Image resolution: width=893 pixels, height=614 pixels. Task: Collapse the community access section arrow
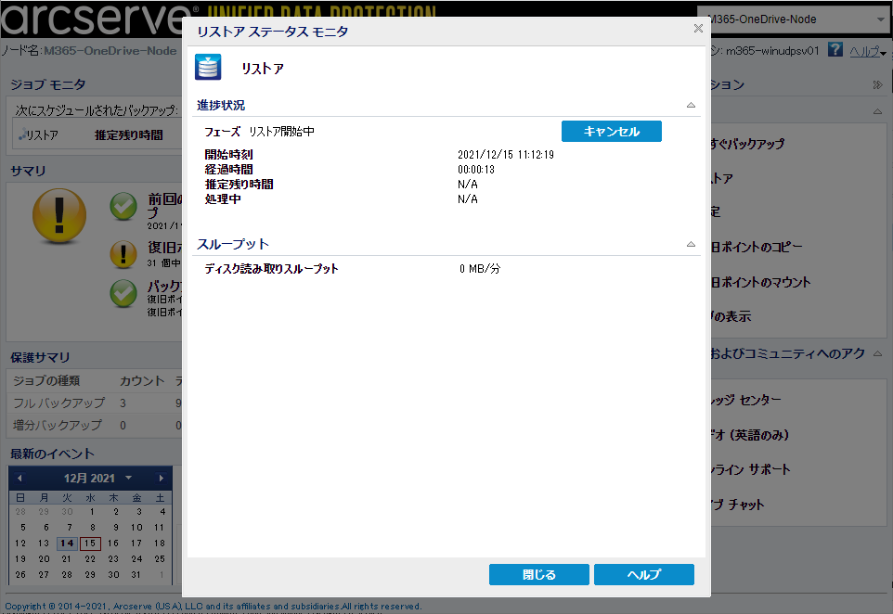tap(877, 353)
